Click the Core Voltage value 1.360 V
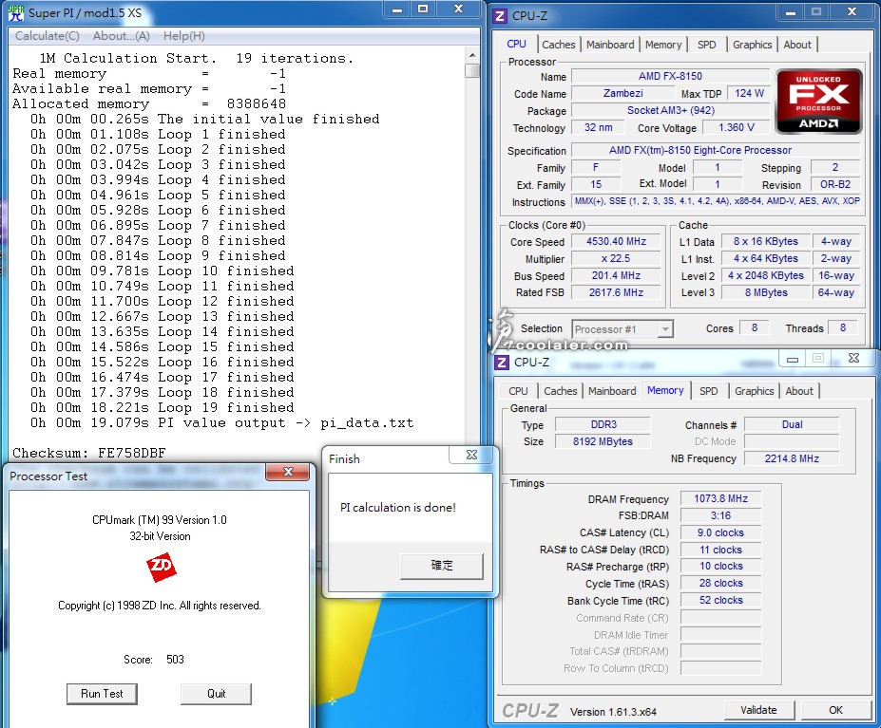881x728 pixels. point(736,127)
